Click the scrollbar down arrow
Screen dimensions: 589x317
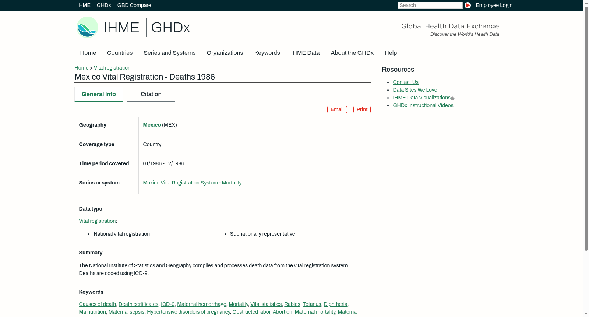coord(586,314)
